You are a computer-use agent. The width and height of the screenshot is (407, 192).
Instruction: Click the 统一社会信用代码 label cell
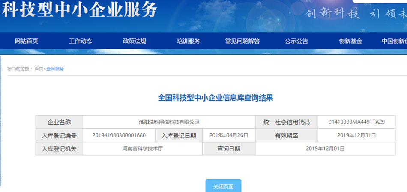287,122
